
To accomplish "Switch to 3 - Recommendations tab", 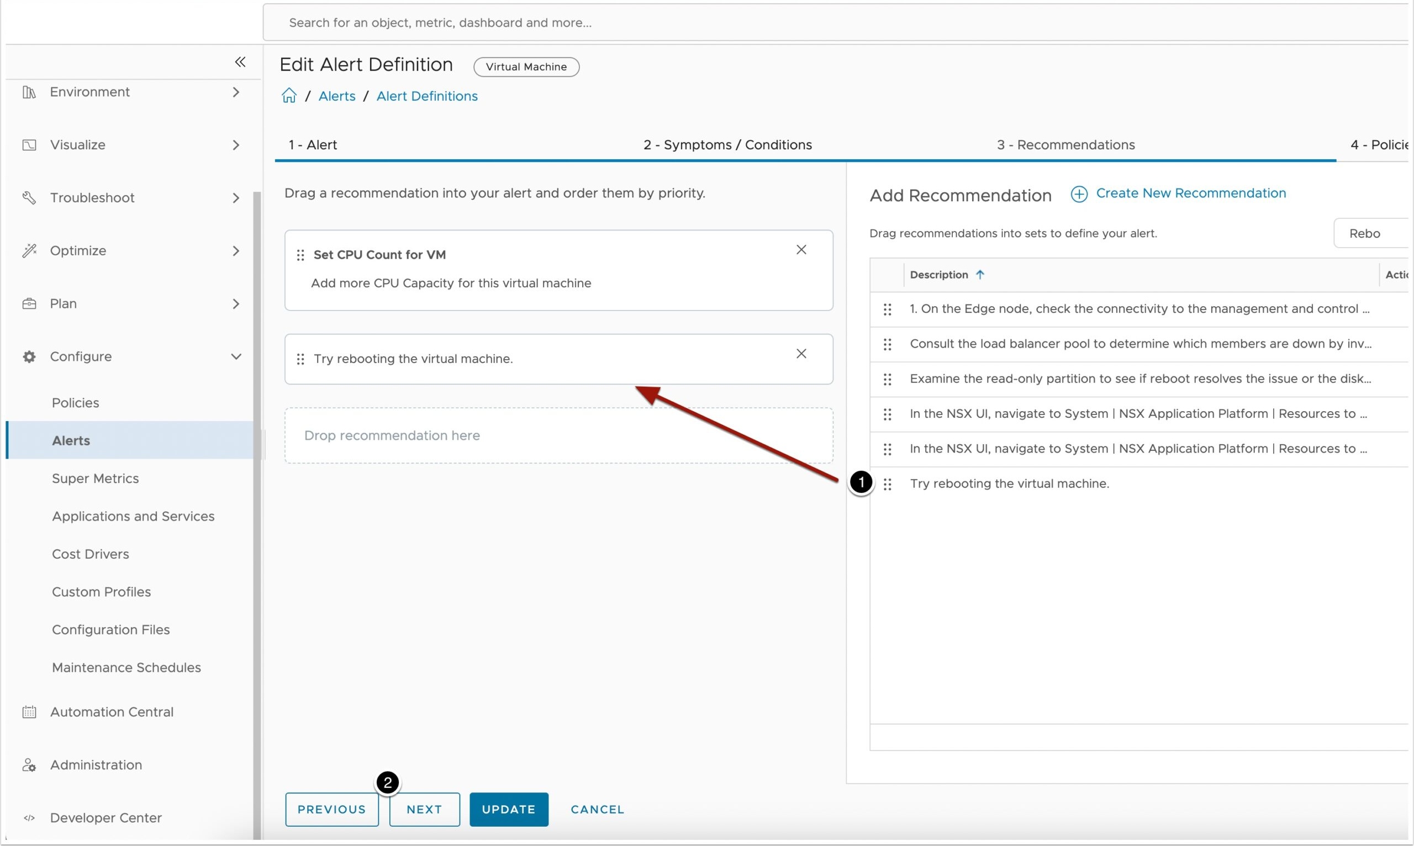I will coord(1065,145).
